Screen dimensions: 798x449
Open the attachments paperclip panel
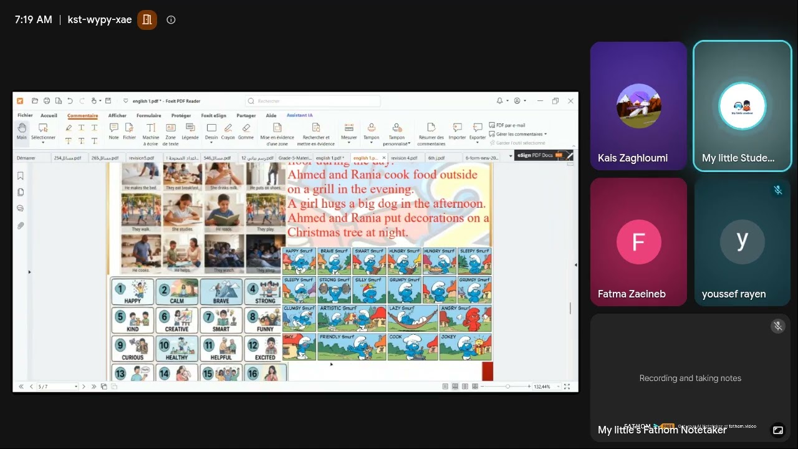(21, 226)
